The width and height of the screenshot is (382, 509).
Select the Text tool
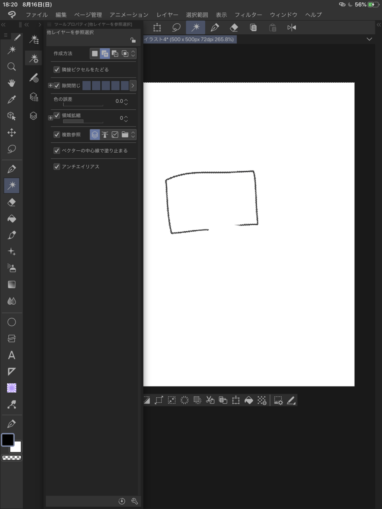tap(12, 355)
